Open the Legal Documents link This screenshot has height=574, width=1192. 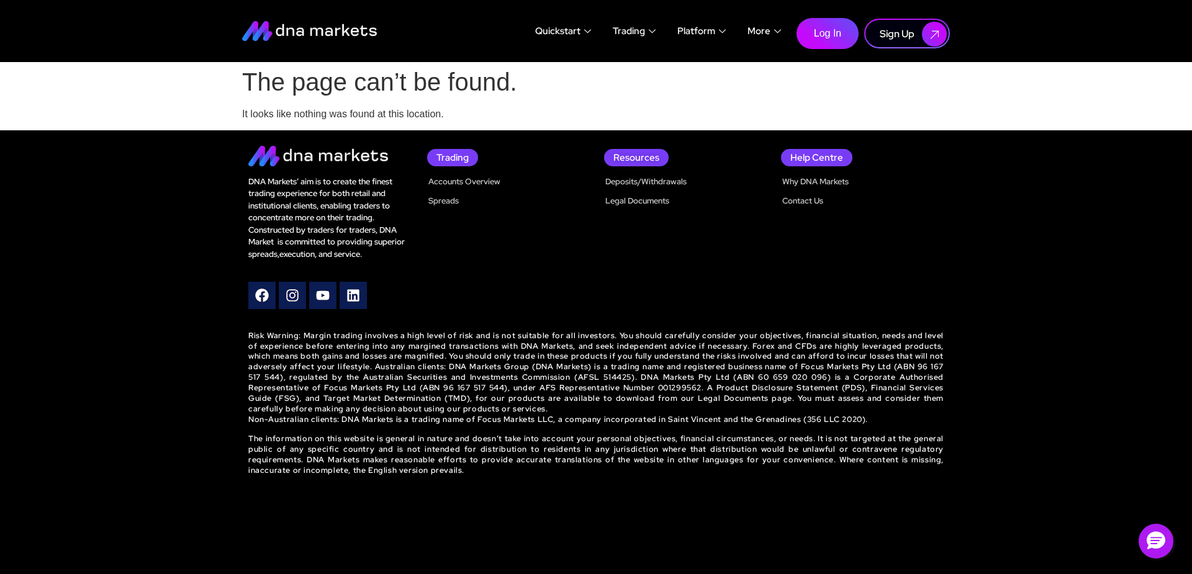[637, 200]
